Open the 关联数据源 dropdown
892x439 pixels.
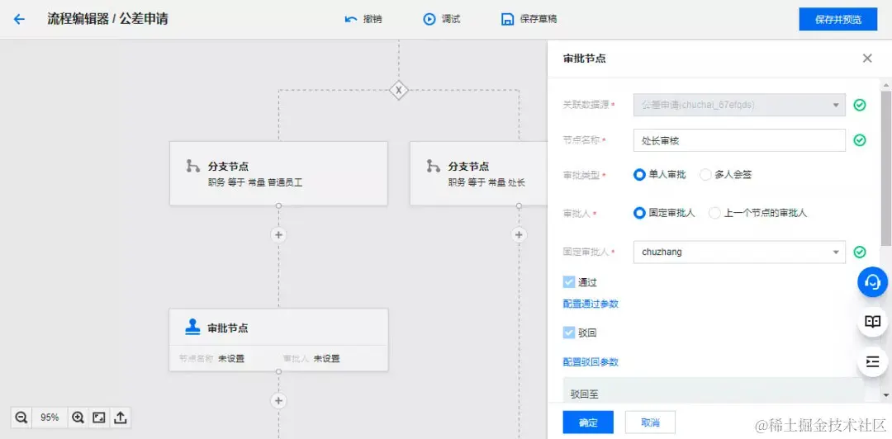coord(739,105)
